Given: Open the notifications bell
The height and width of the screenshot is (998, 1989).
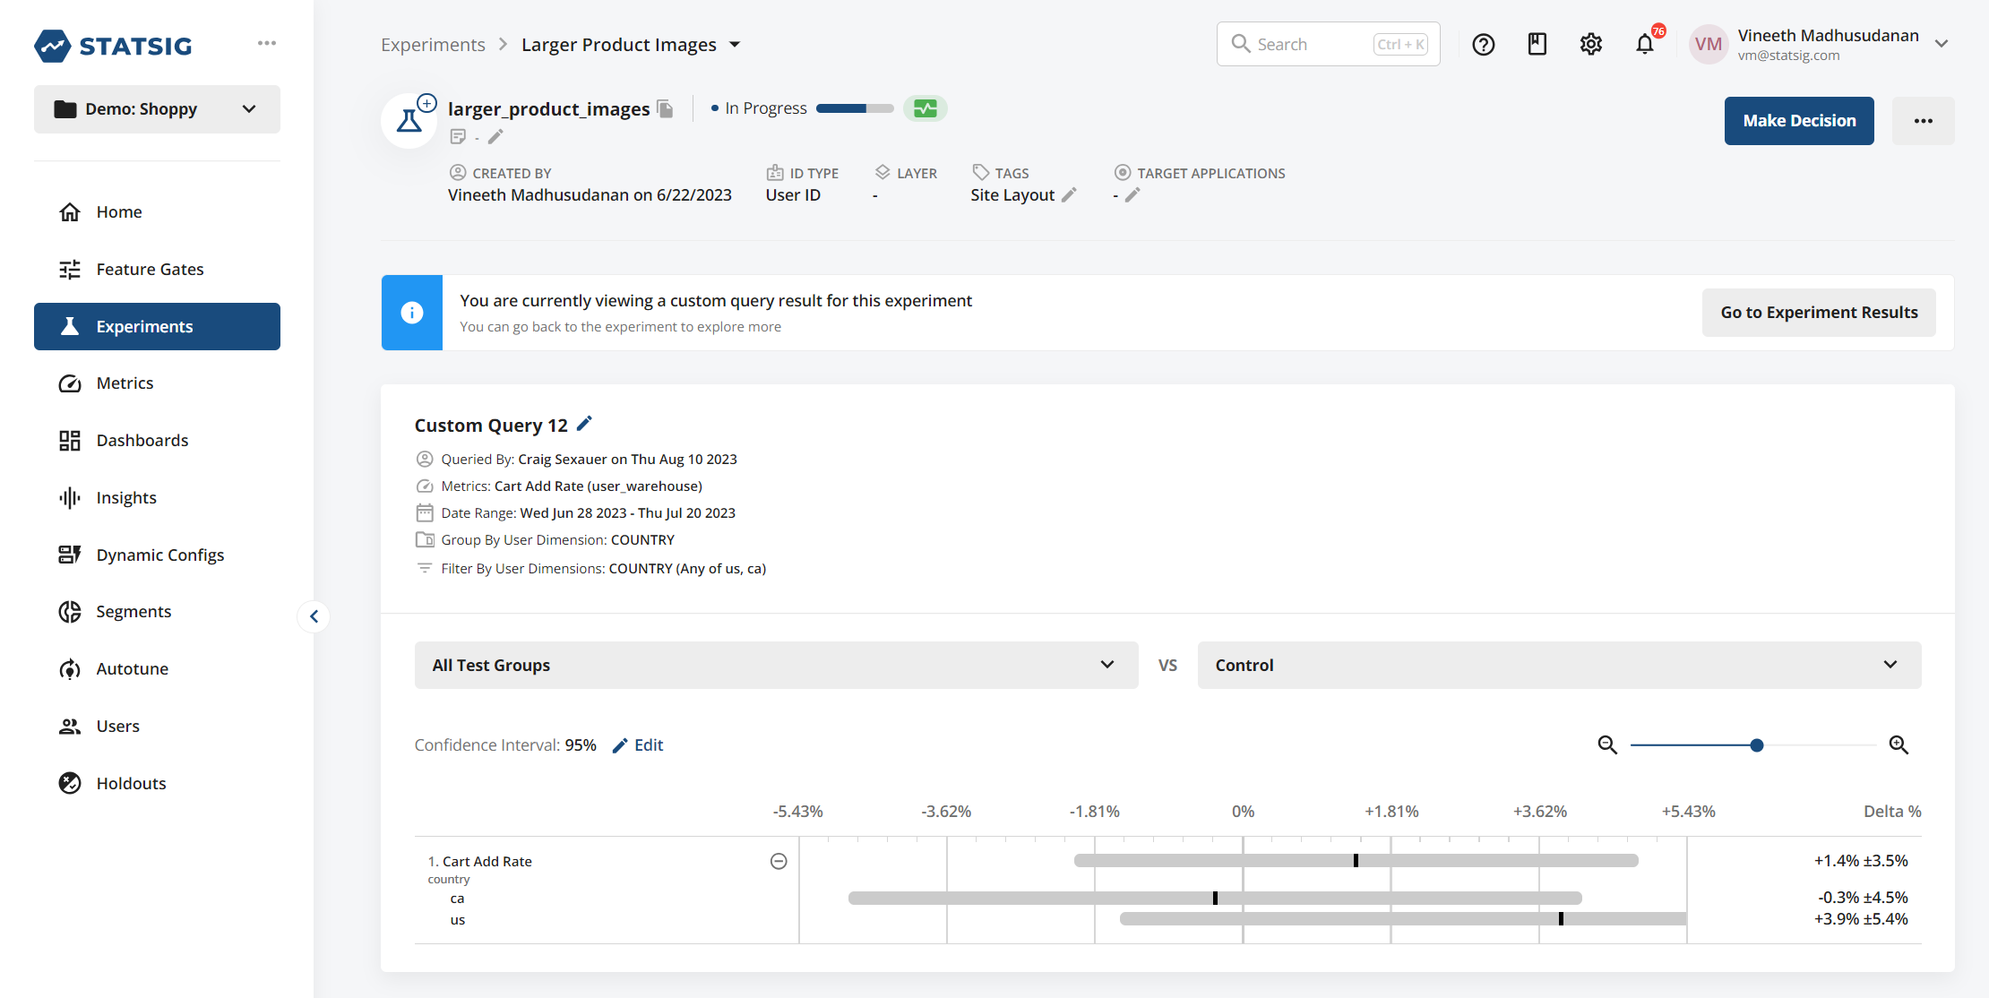Looking at the screenshot, I should tap(1645, 44).
